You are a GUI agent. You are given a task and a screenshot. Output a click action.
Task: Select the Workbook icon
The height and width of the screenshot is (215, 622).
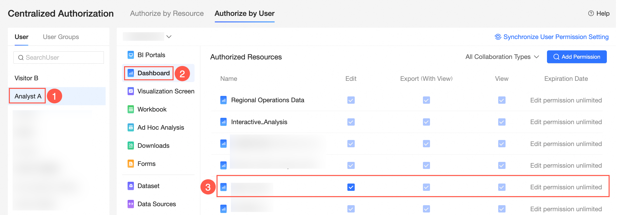click(131, 109)
